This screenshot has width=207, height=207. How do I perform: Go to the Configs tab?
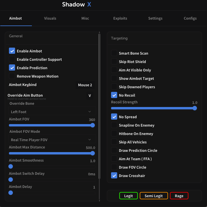tap(190, 18)
